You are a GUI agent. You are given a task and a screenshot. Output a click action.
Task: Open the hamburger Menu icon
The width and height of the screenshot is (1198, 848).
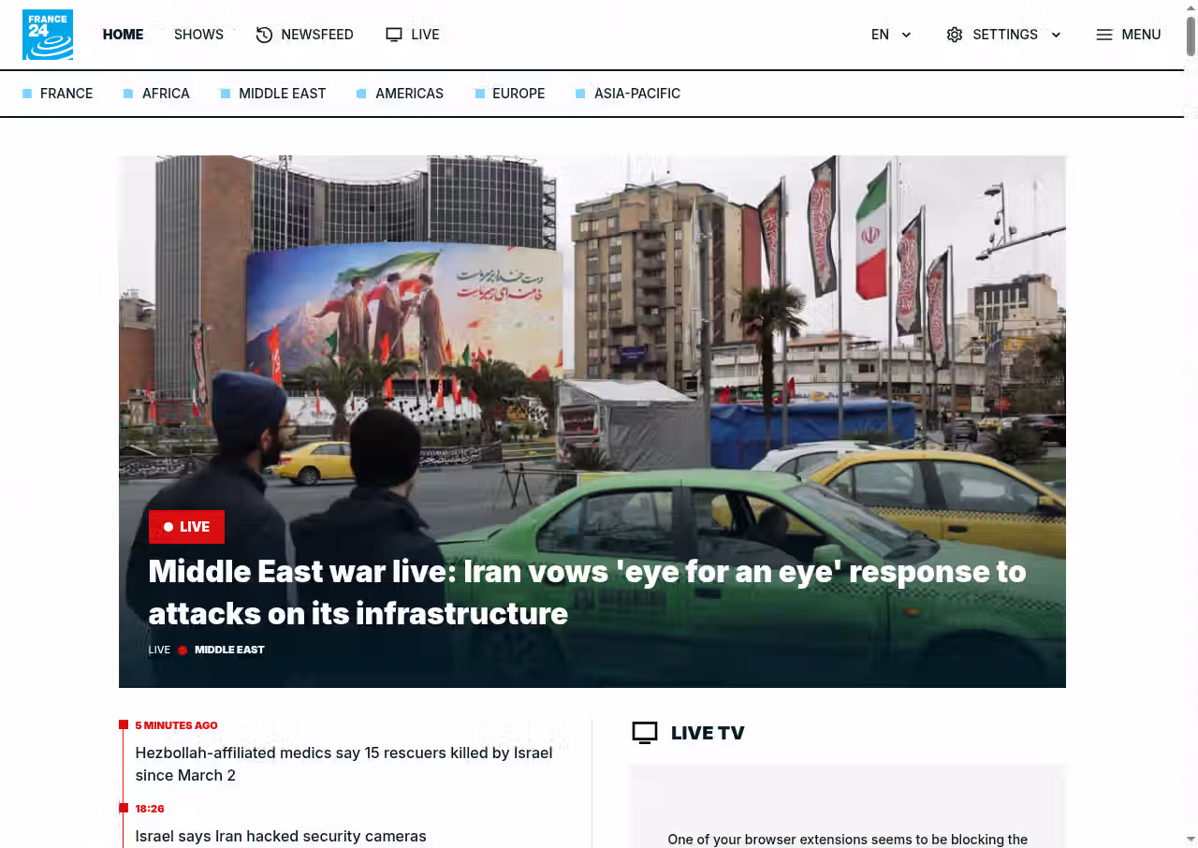pos(1104,35)
